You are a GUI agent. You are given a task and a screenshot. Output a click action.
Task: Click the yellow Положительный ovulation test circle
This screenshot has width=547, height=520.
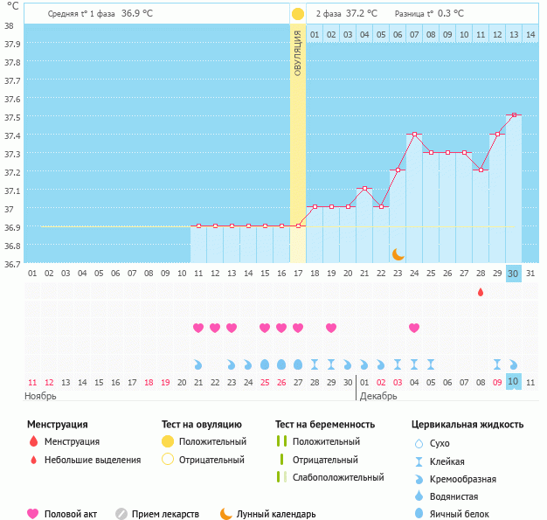pyautogui.click(x=168, y=442)
